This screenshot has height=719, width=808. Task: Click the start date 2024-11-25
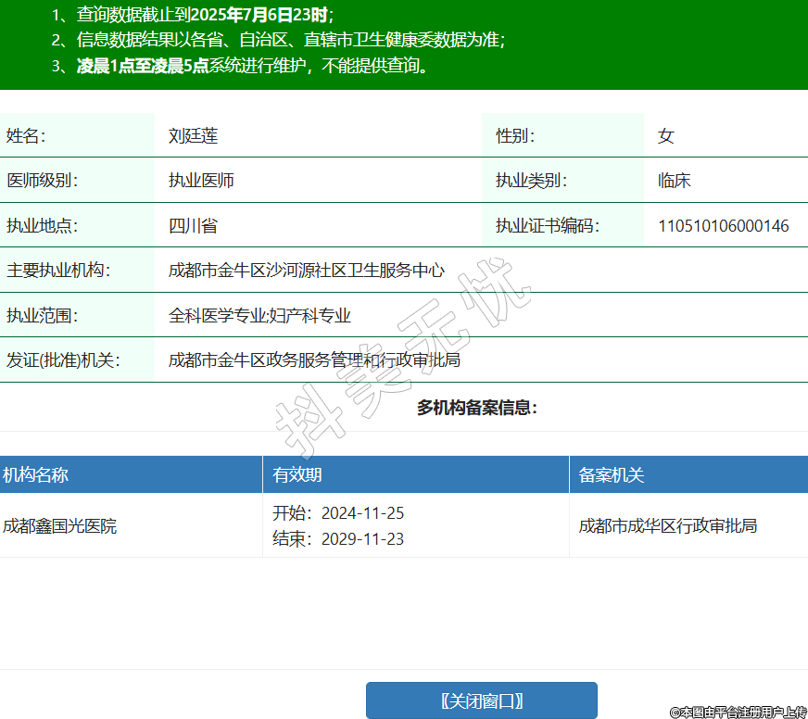(x=362, y=513)
